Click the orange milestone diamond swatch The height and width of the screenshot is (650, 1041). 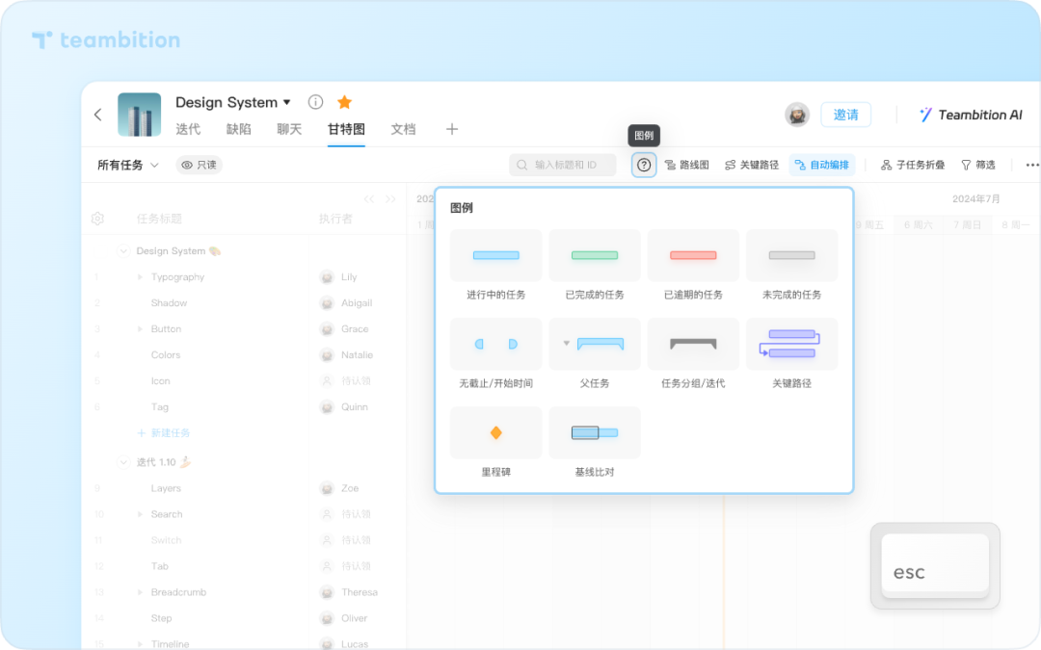pyautogui.click(x=496, y=433)
